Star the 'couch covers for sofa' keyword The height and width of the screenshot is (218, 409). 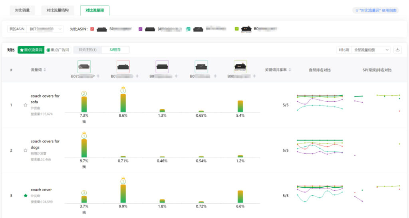(x=26, y=105)
